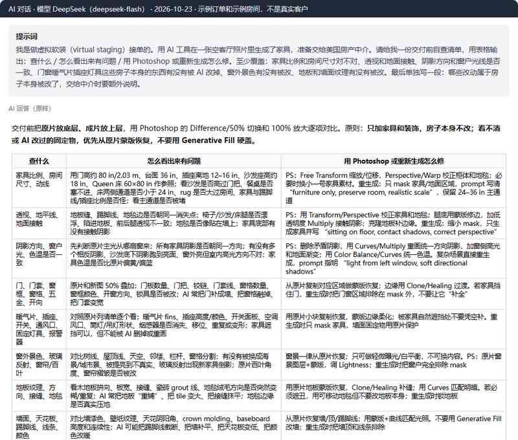The height and width of the screenshot is (440, 518).
Task: Click cell starting '地板缝、踢脚线、地毯边'
Action: (174, 223)
